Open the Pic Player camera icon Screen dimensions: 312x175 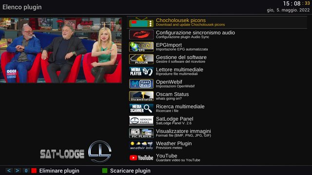pyautogui.click(x=141, y=133)
